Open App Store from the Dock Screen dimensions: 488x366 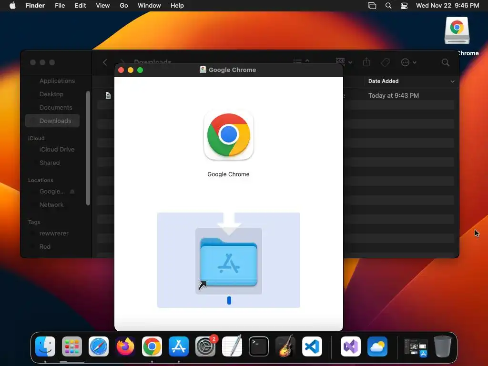(x=179, y=346)
